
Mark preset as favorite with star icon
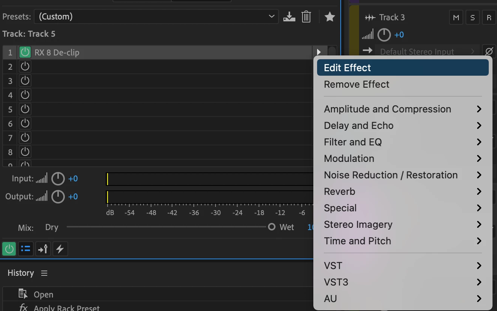(x=330, y=16)
